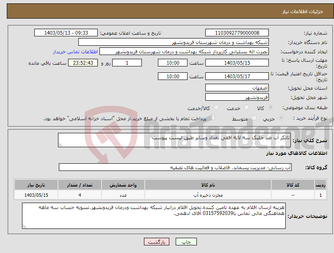Click the request creator name field

[184, 52]
